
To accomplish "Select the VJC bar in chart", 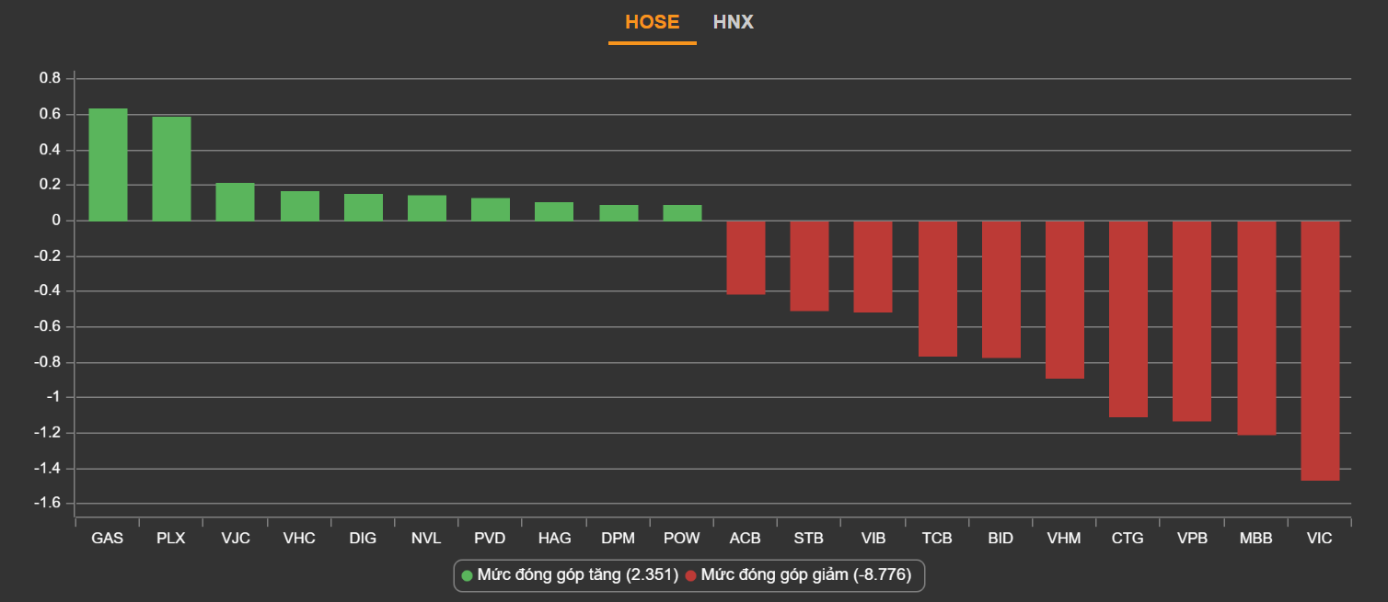I will 235,202.
